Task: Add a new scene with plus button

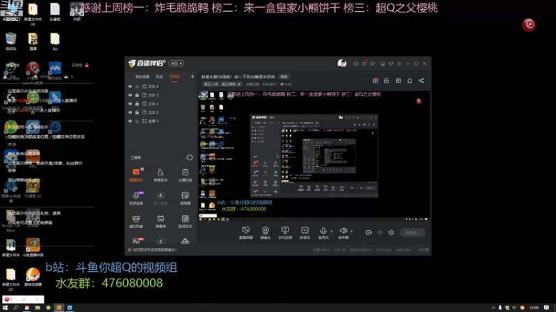Action: [x=193, y=77]
